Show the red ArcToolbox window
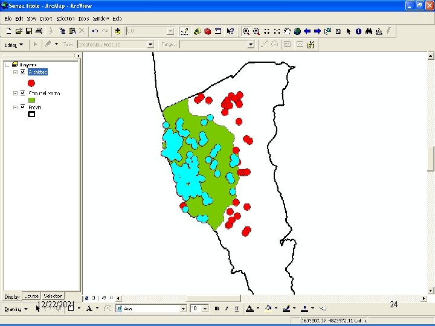This screenshot has height=326, width=435. coord(207,31)
